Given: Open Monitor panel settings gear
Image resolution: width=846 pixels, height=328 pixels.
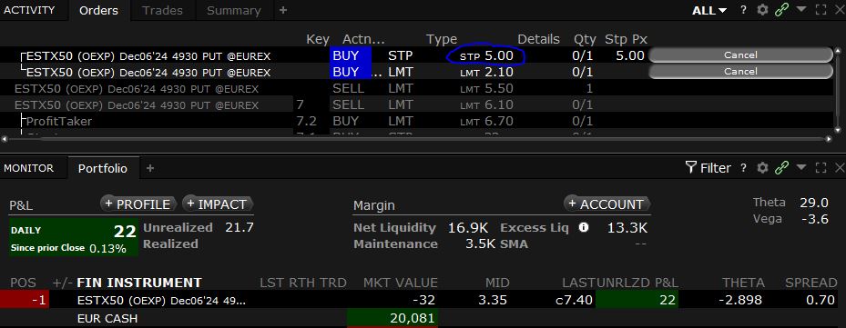Looking at the screenshot, I should (762, 167).
